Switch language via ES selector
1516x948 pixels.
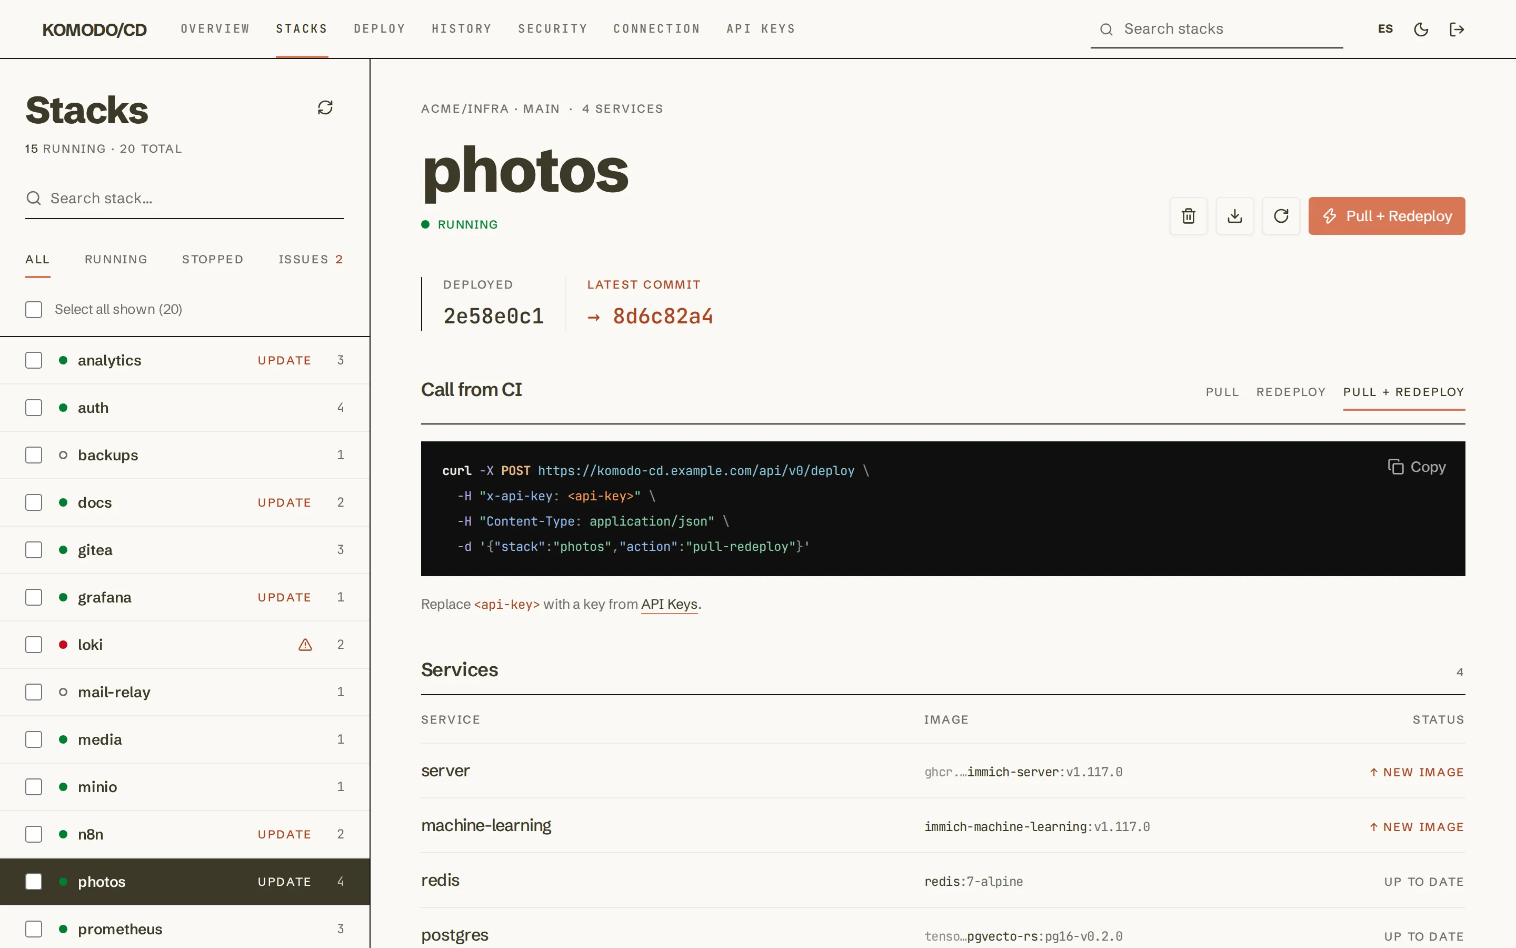pos(1385,29)
